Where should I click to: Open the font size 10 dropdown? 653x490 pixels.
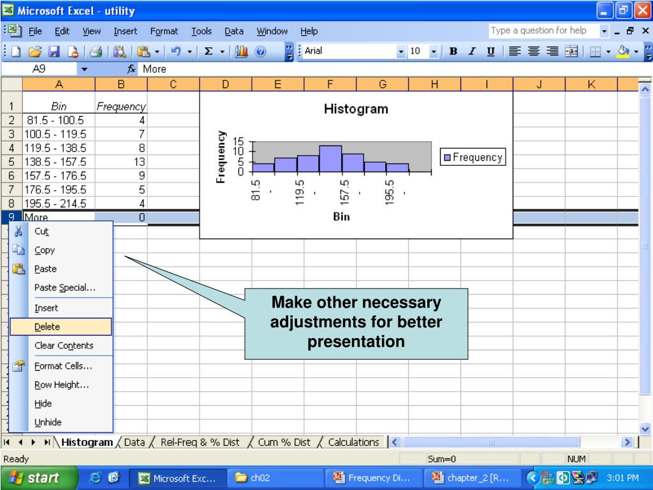(x=434, y=52)
